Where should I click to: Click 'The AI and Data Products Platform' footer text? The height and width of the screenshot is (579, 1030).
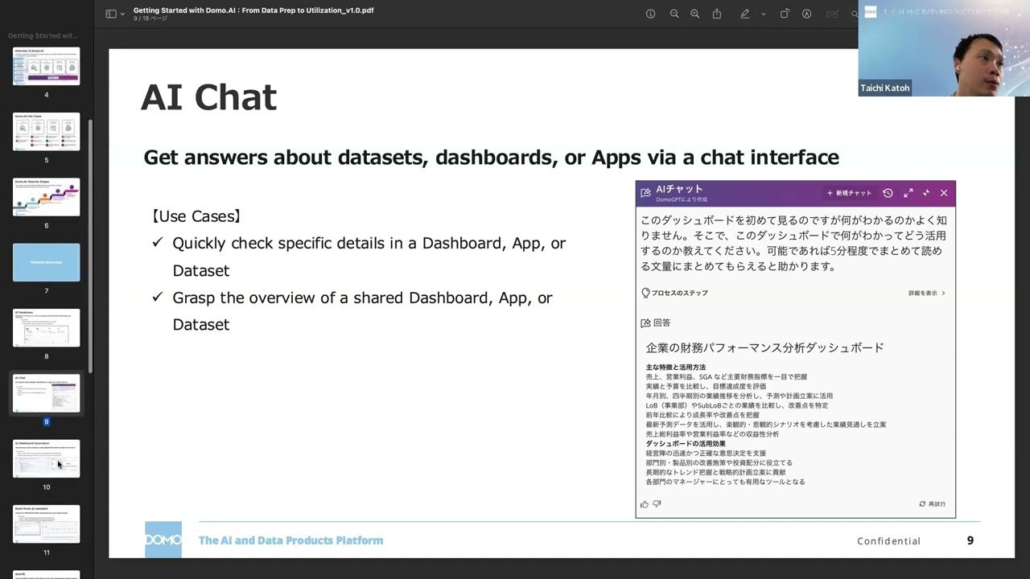pyautogui.click(x=290, y=540)
